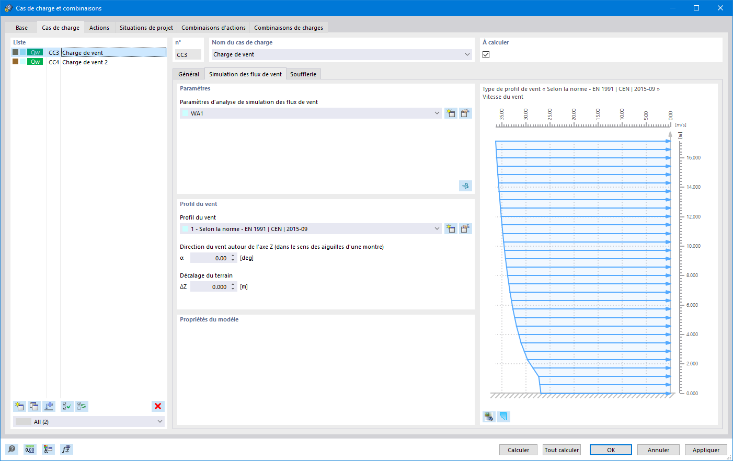Go to Situations de projet tab
The height and width of the screenshot is (461, 733).
(146, 28)
